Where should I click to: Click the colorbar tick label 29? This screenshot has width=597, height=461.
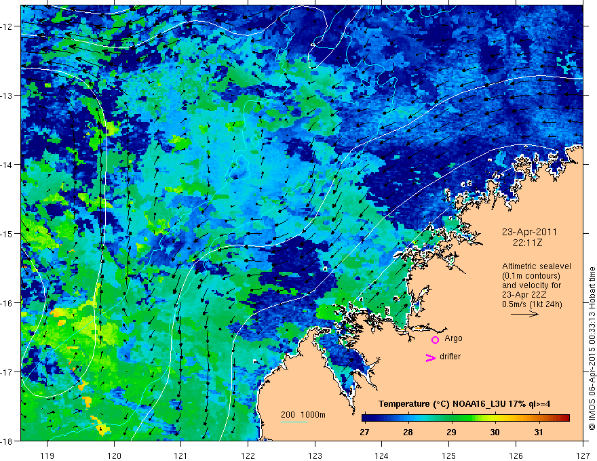pos(451,432)
